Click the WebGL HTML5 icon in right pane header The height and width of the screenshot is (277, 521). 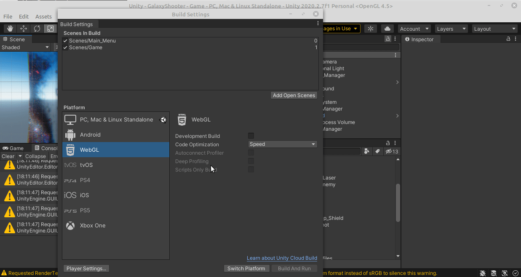point(182,120)
